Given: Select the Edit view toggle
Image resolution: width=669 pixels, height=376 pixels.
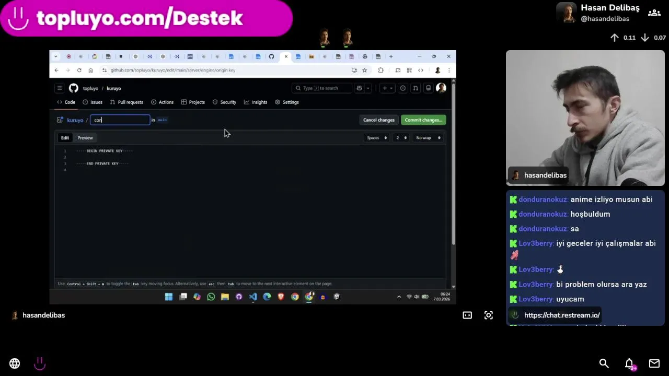Looking at the screenshot, I should pos(65,138).
